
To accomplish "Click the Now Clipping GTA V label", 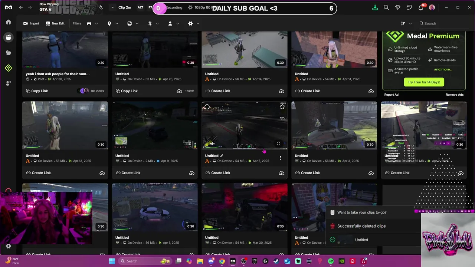I will [49, 7].
